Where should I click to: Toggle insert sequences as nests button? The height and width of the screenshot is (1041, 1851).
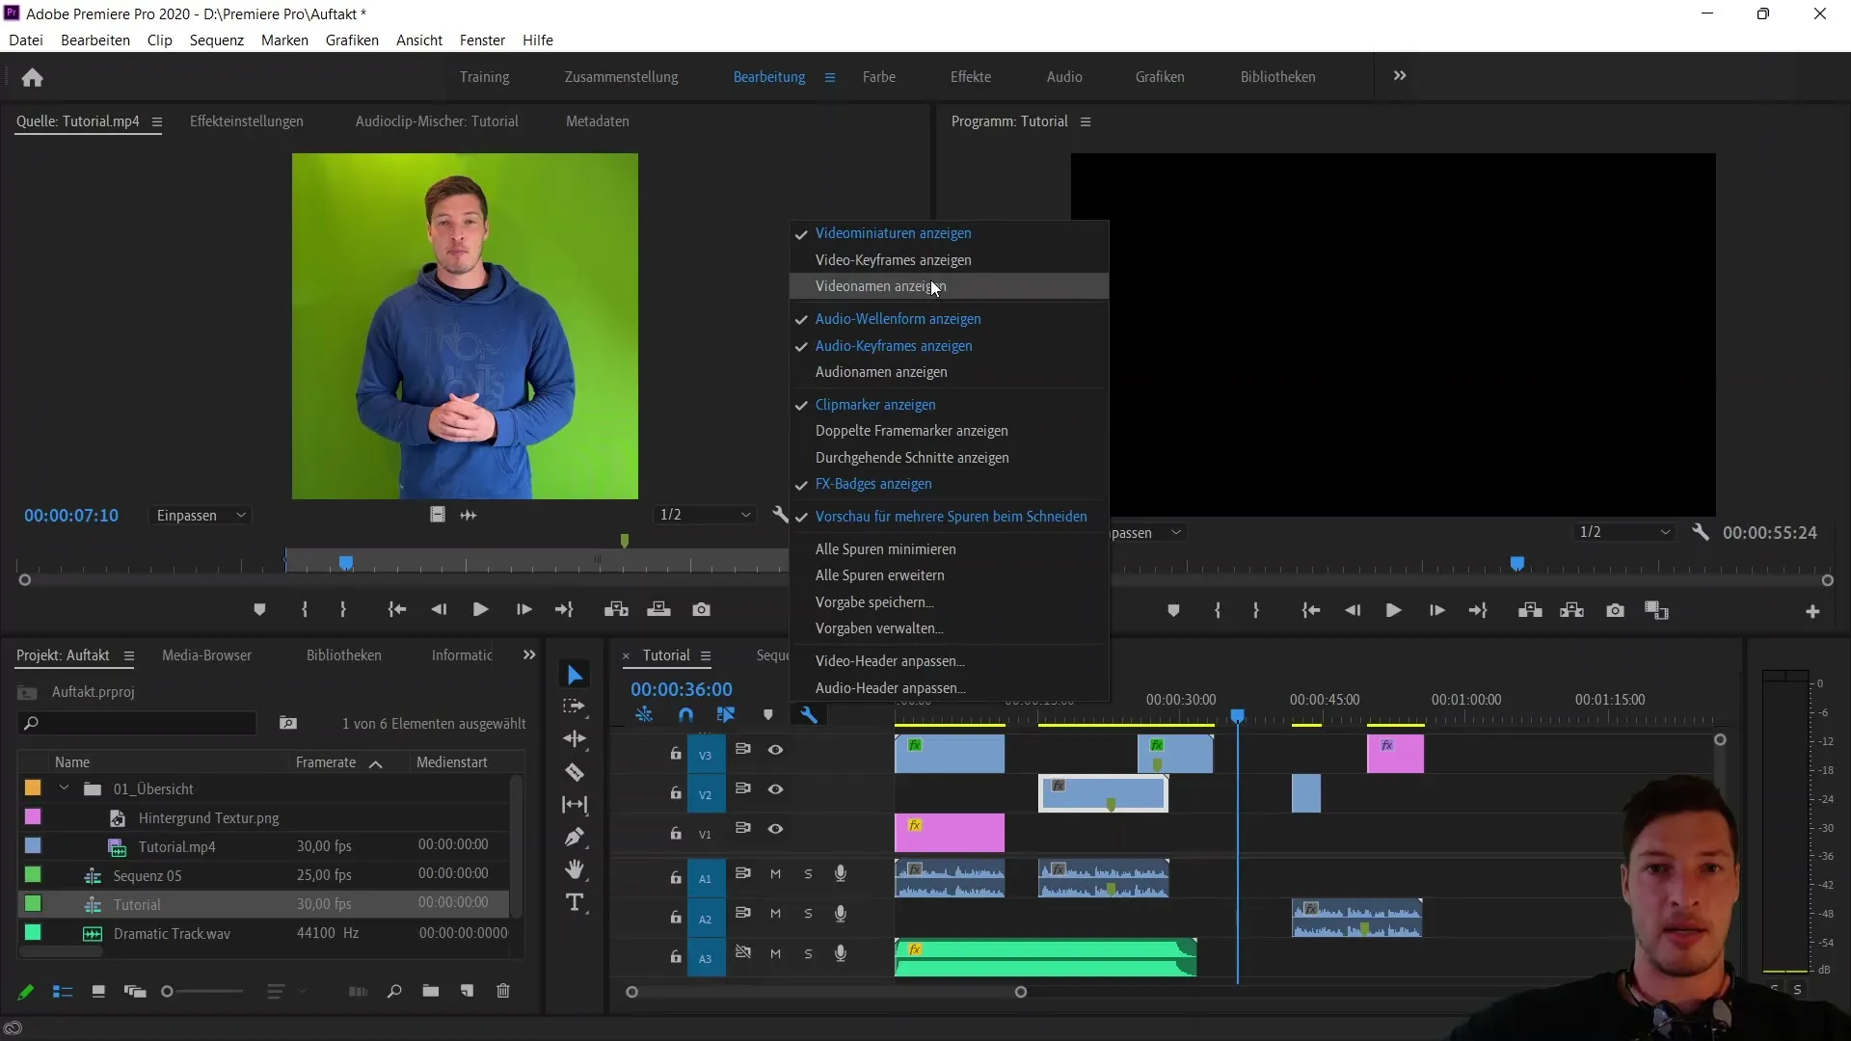click(x=644, y=715)
